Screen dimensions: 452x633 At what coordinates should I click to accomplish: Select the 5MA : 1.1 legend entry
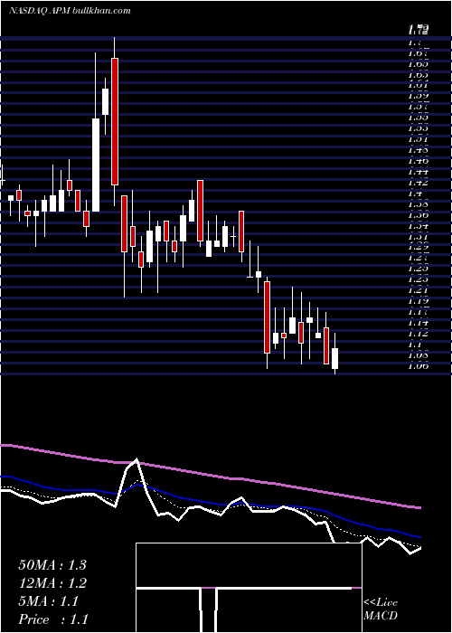coord(48,601)
